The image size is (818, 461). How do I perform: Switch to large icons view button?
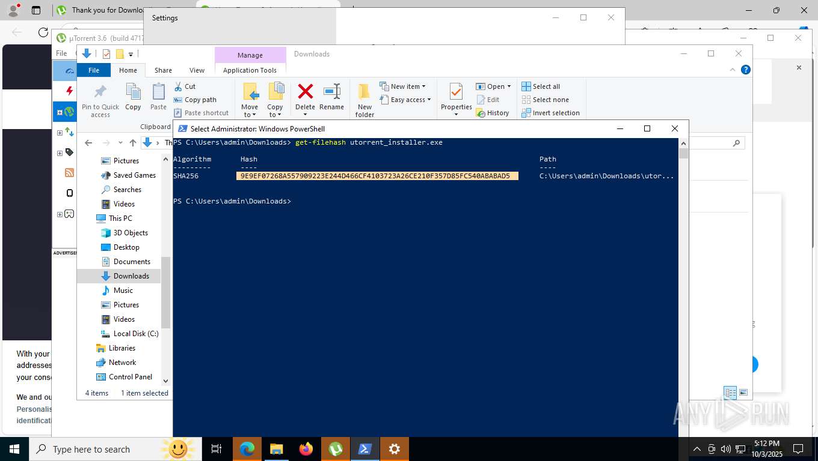tap(743, 393)
